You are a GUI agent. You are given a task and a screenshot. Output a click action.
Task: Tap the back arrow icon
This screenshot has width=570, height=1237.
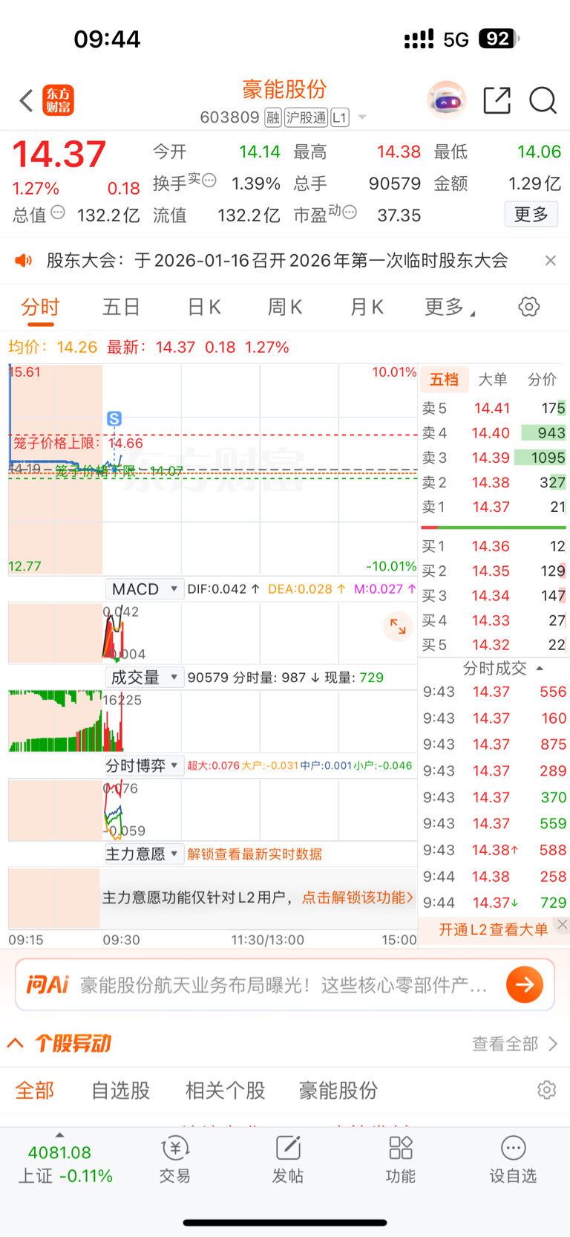point(27,100)
